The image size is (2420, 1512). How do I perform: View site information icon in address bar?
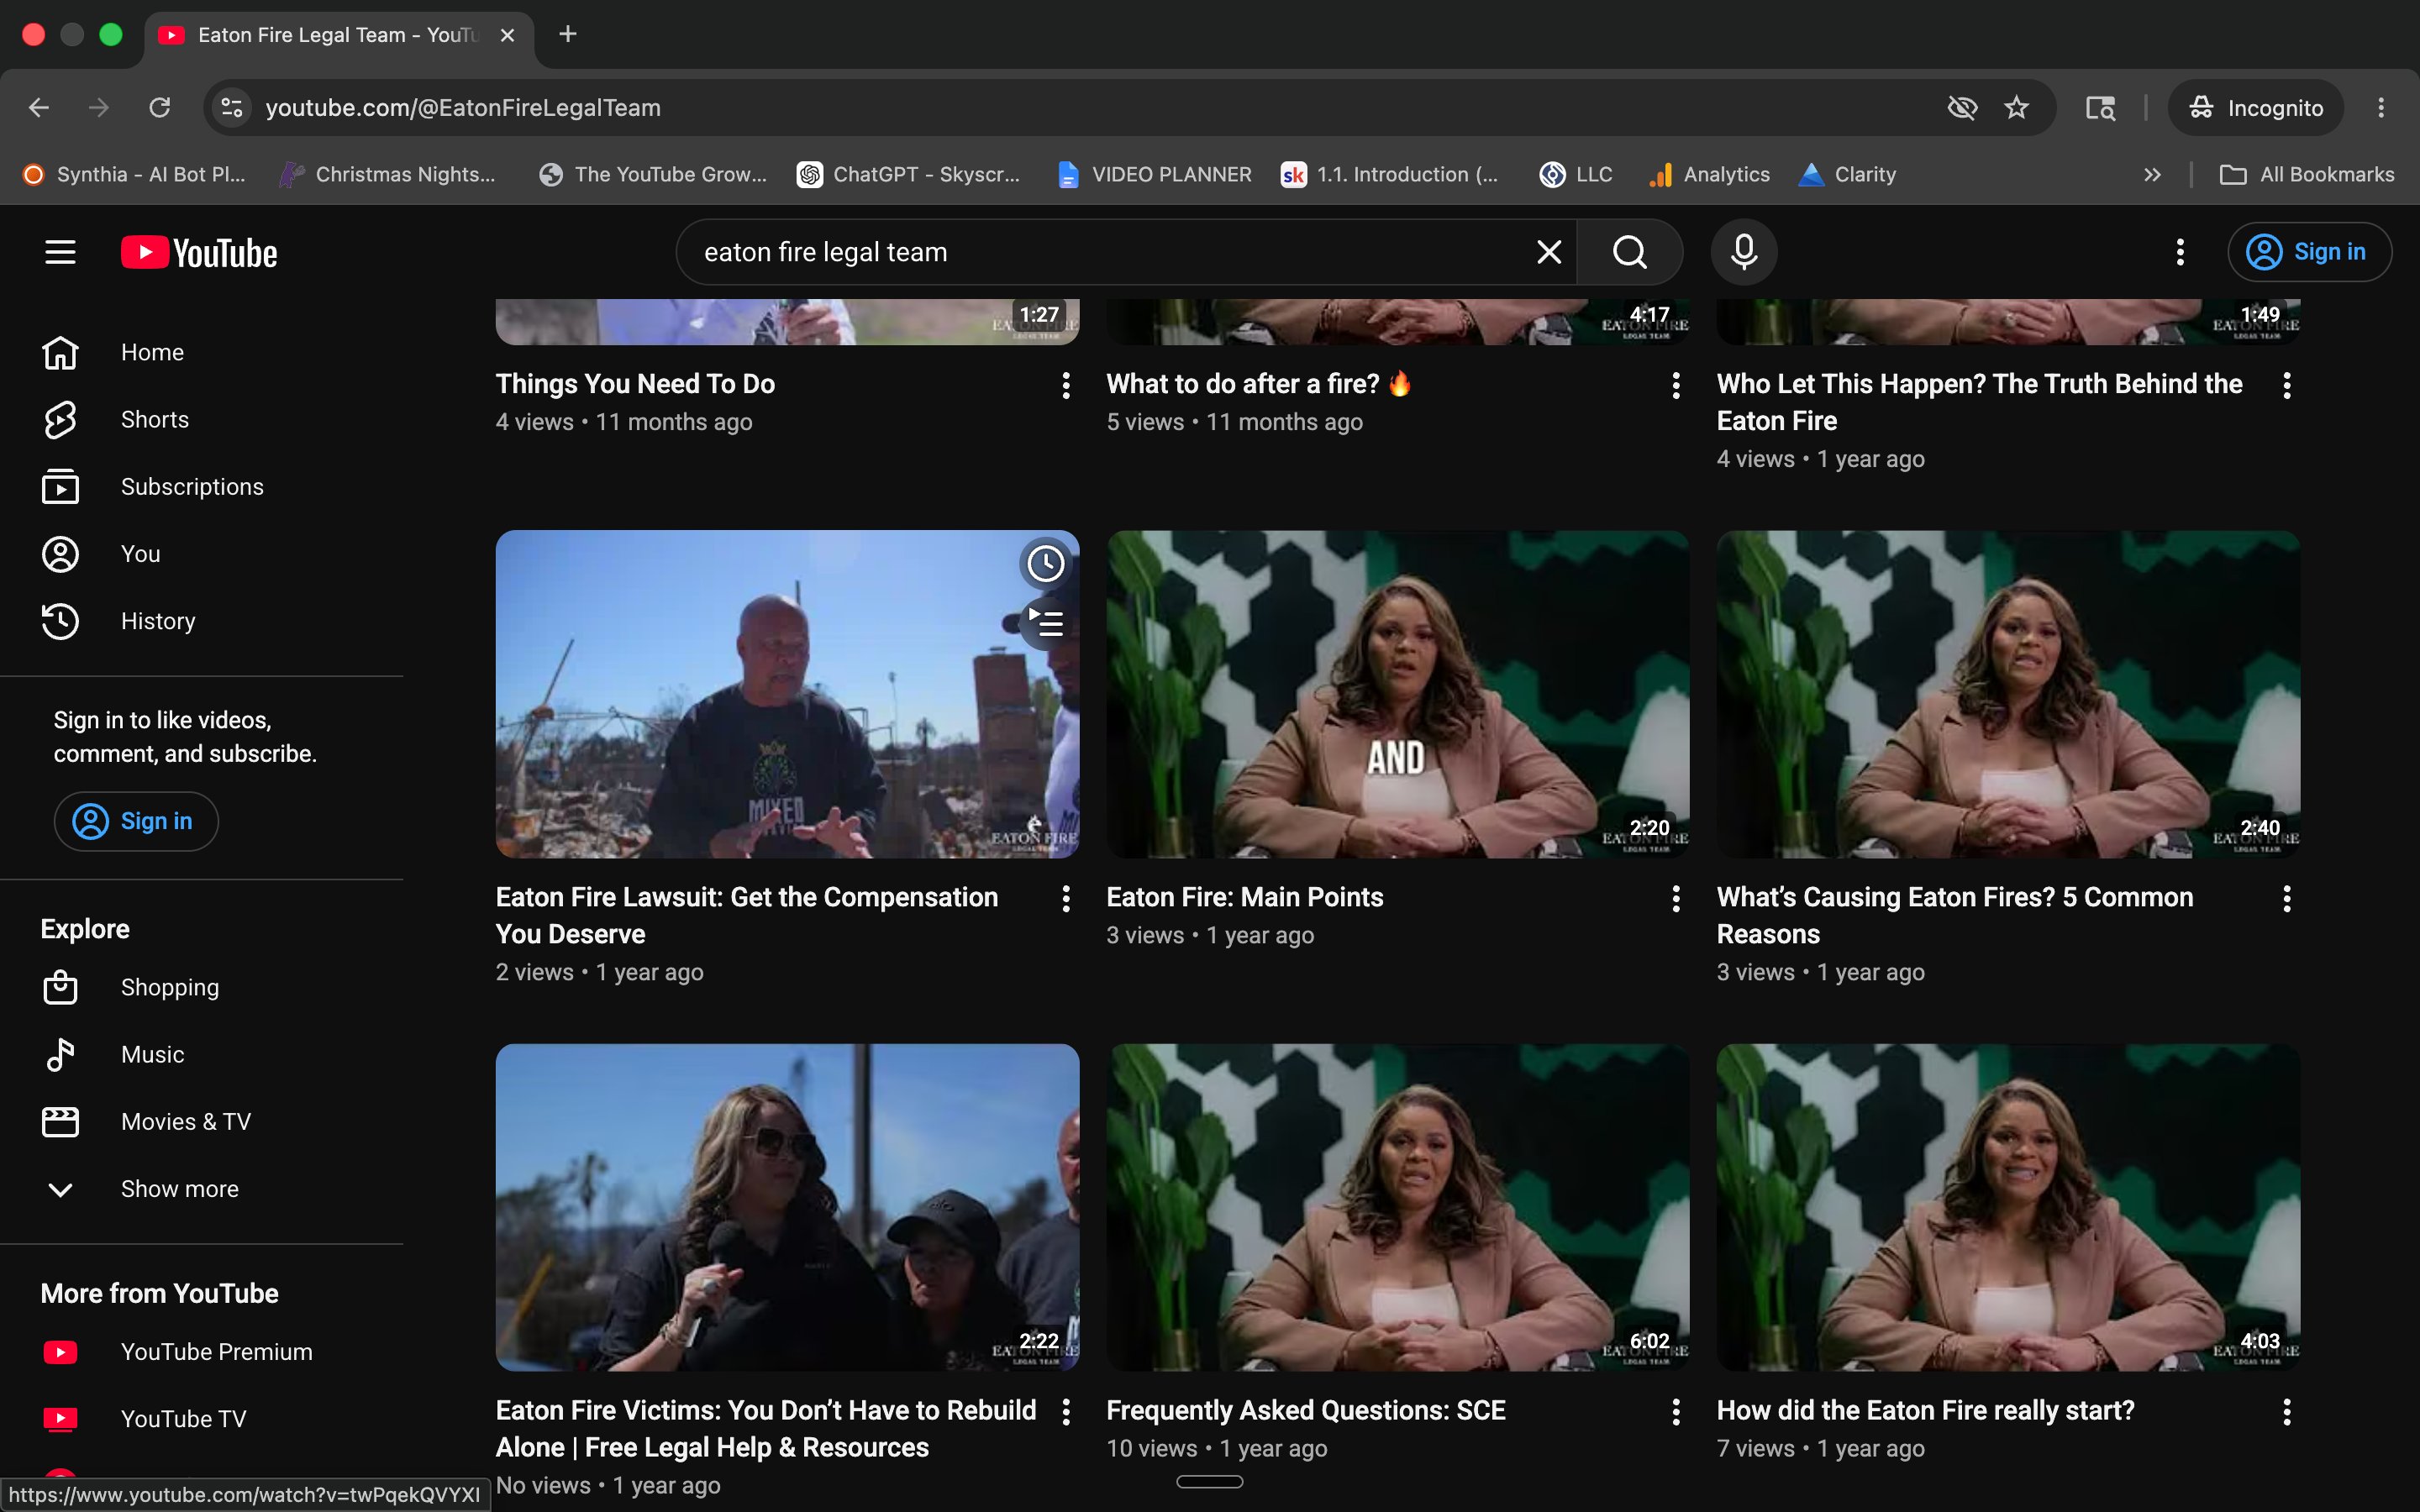click(x=232, y=108)
